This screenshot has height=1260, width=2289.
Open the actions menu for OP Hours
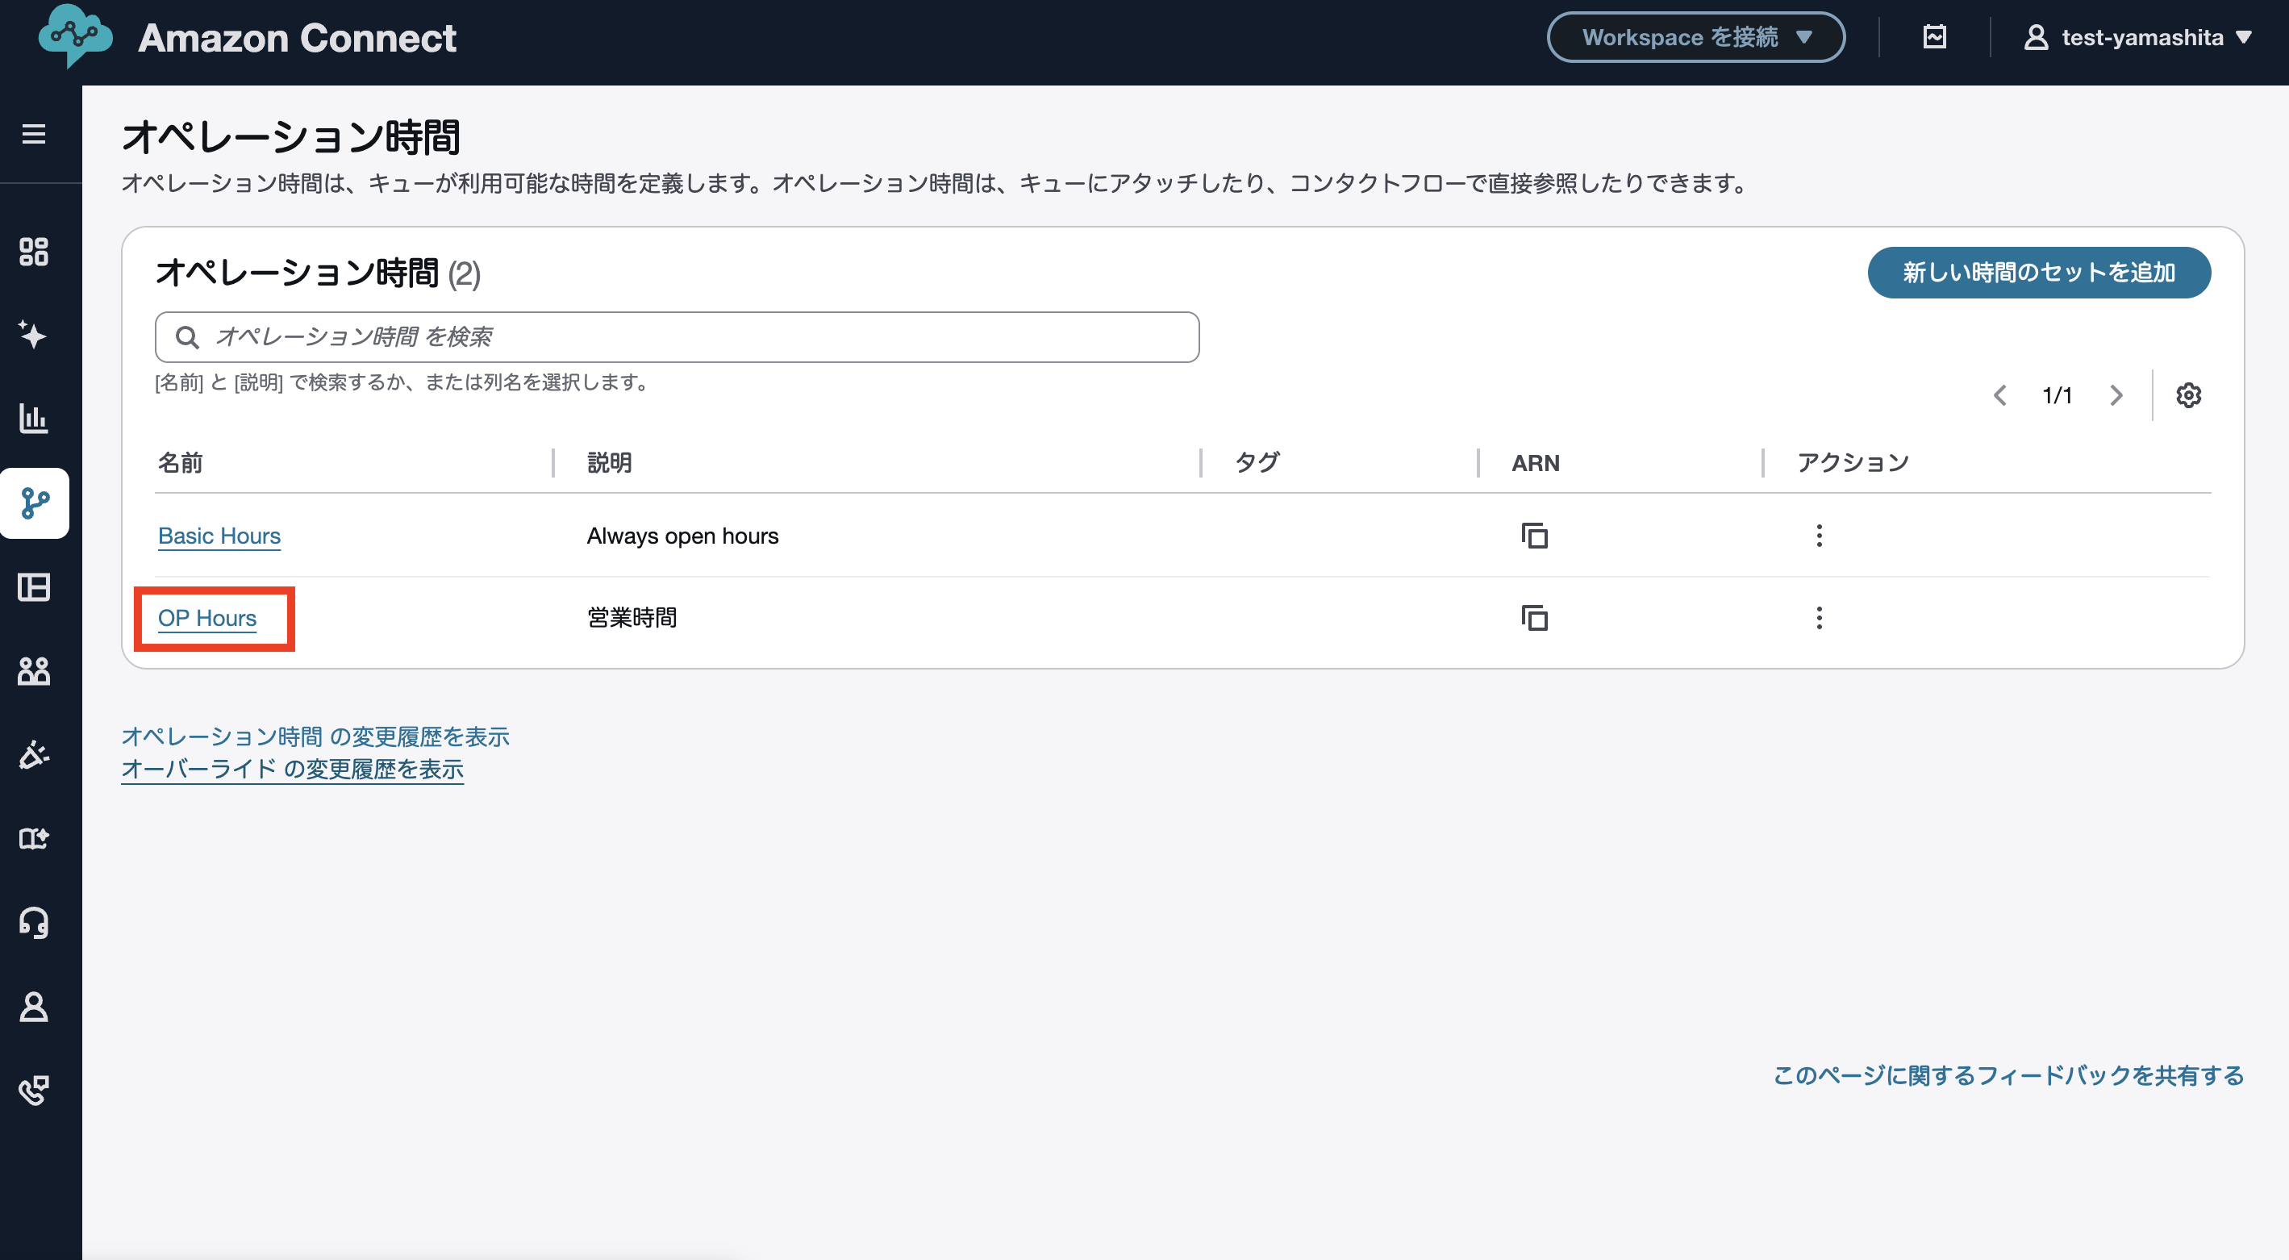1818,618
